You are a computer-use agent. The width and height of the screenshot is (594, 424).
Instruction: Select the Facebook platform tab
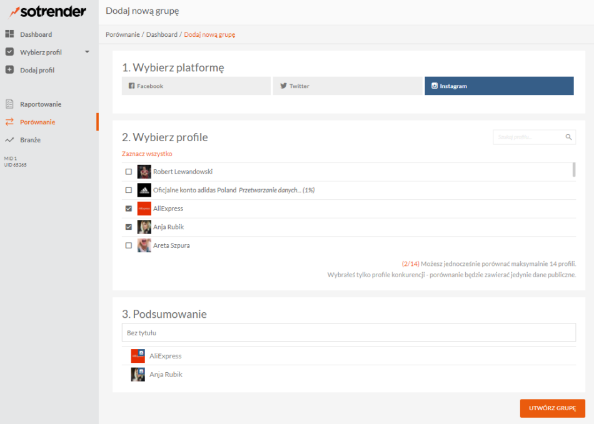[x=196, y=86]
